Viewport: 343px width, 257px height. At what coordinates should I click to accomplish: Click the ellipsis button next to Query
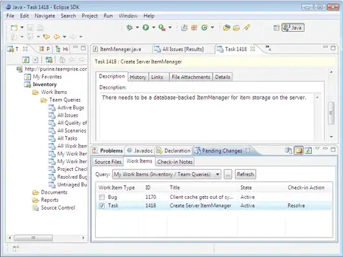coord(228,174)
